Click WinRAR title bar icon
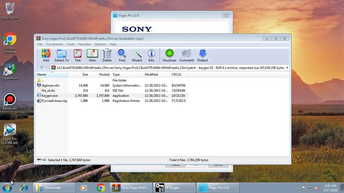Viewport: 344px width, 193px height. point(38,38)
